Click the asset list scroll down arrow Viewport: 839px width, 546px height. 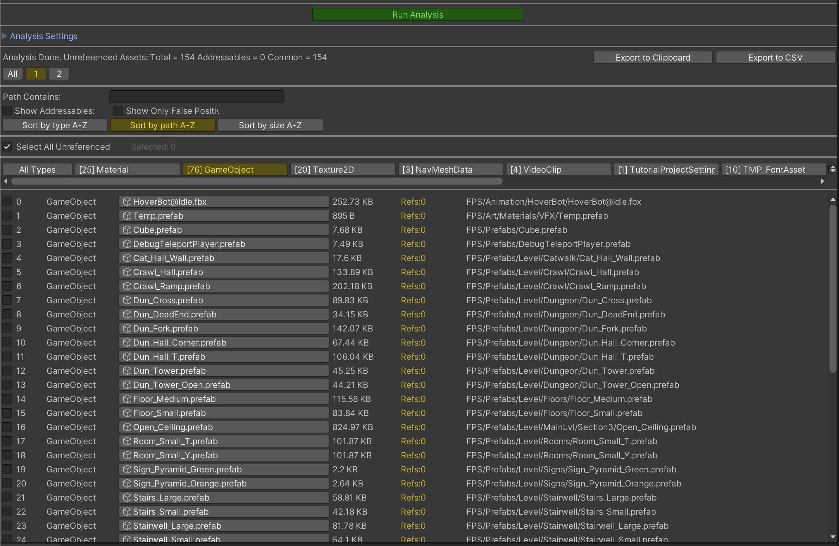(833, 537)
